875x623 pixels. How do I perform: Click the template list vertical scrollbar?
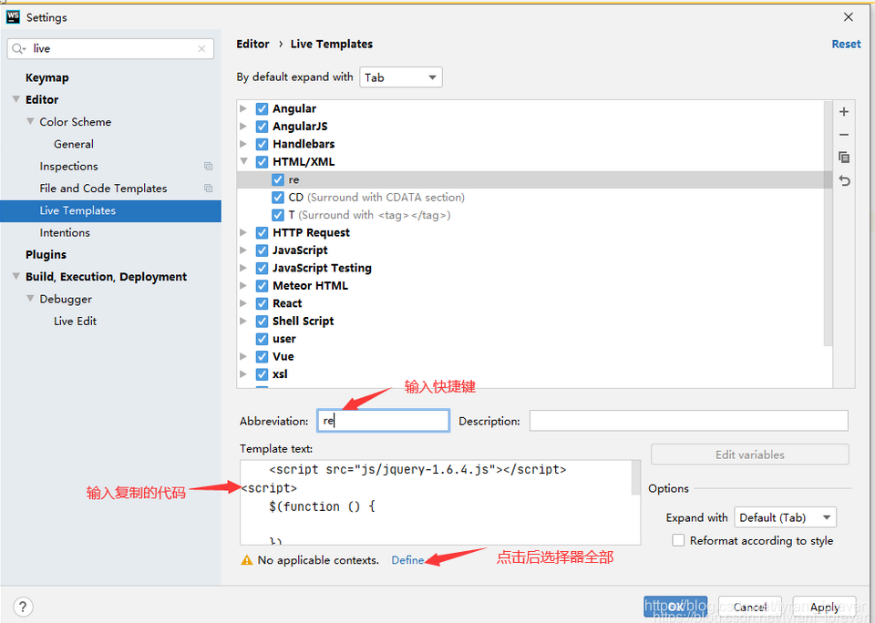[829, 223]
